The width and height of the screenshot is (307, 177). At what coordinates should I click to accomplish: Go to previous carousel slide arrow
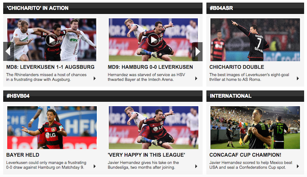(x=9, y=51)
